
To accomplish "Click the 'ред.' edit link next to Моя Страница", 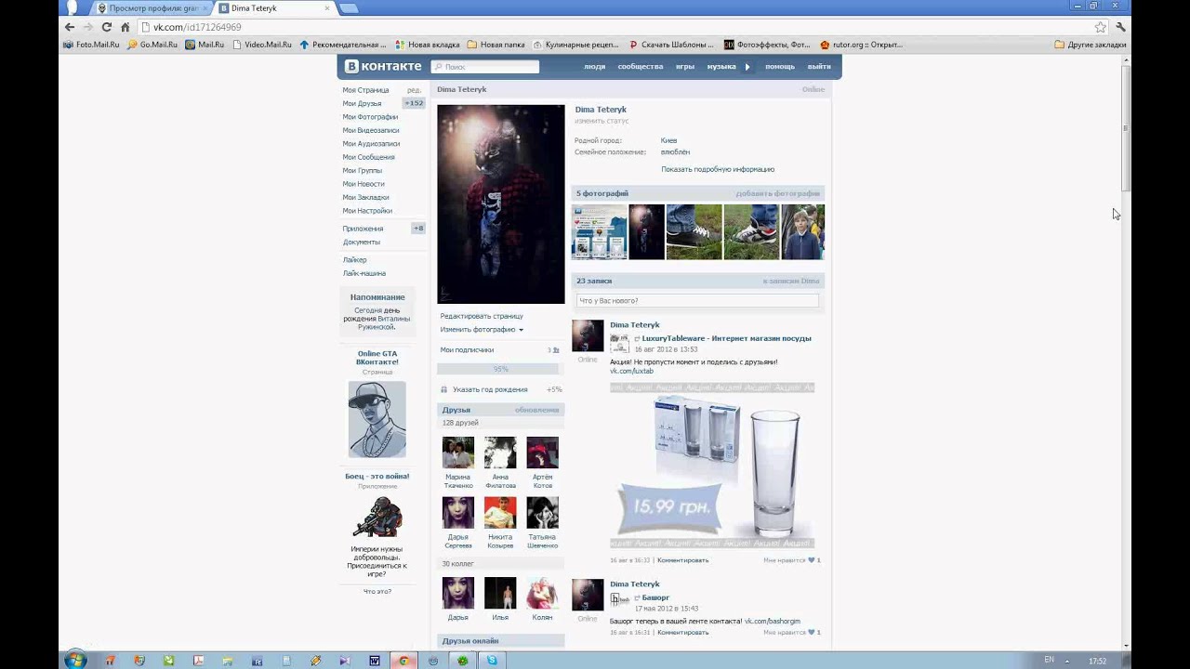I will coord(414,90).
